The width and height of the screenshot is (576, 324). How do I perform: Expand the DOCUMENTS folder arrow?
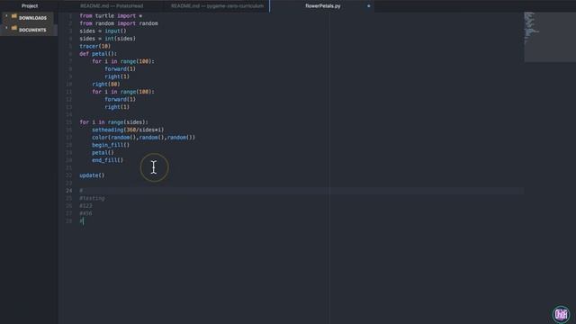[x=6, y=28]
